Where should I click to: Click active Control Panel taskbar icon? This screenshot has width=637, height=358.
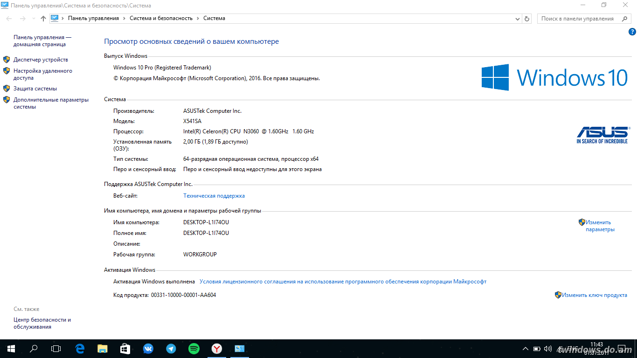click(x=240, y=349)
